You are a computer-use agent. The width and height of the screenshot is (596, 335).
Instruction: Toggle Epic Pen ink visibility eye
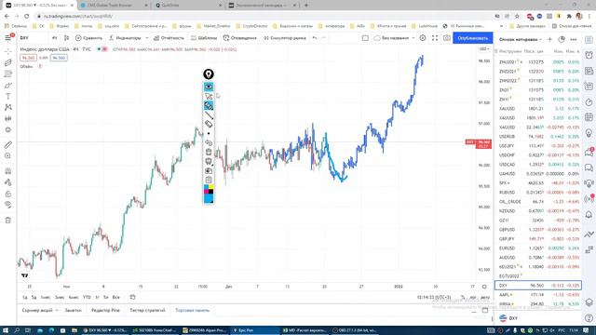[x=209, y=87]
